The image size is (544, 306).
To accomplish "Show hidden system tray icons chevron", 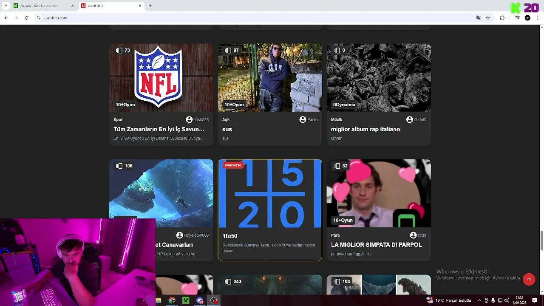I will (x=479, y=300).
